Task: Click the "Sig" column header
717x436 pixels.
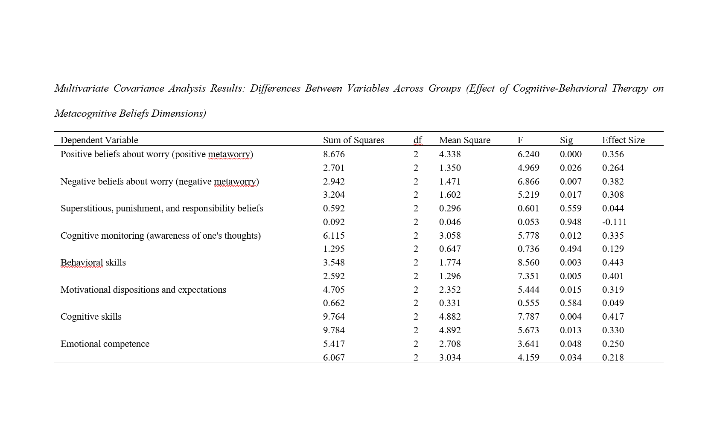Action: 566,140
